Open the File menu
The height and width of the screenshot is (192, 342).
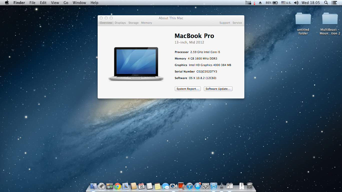pyautogui.click(x=32, y=3)
